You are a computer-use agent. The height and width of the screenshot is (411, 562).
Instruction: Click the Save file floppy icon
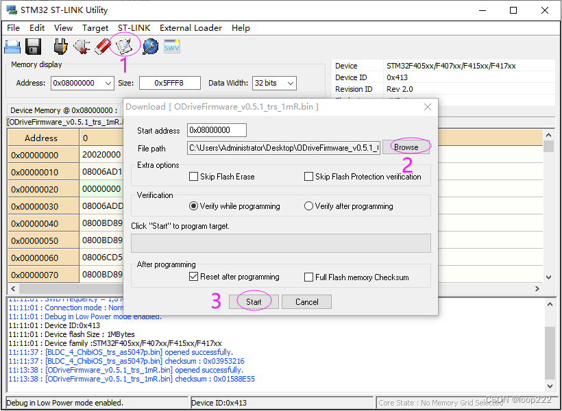(34, 47)
